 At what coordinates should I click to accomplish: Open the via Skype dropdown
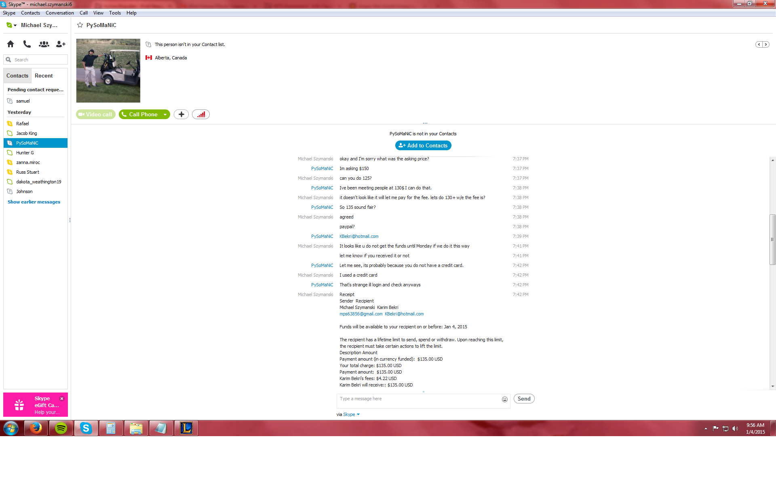351,414
